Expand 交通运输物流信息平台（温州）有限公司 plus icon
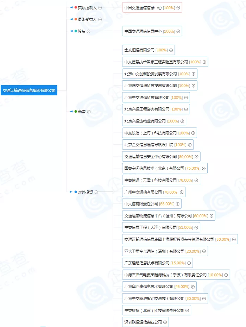 point(212,216)
